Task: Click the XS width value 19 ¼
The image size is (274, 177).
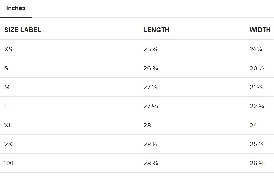Action: tap(256, 49)
